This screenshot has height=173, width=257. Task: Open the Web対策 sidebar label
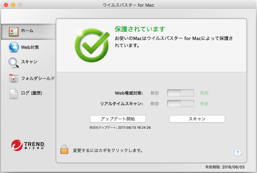pyautogui.click(x=30, y=47)
